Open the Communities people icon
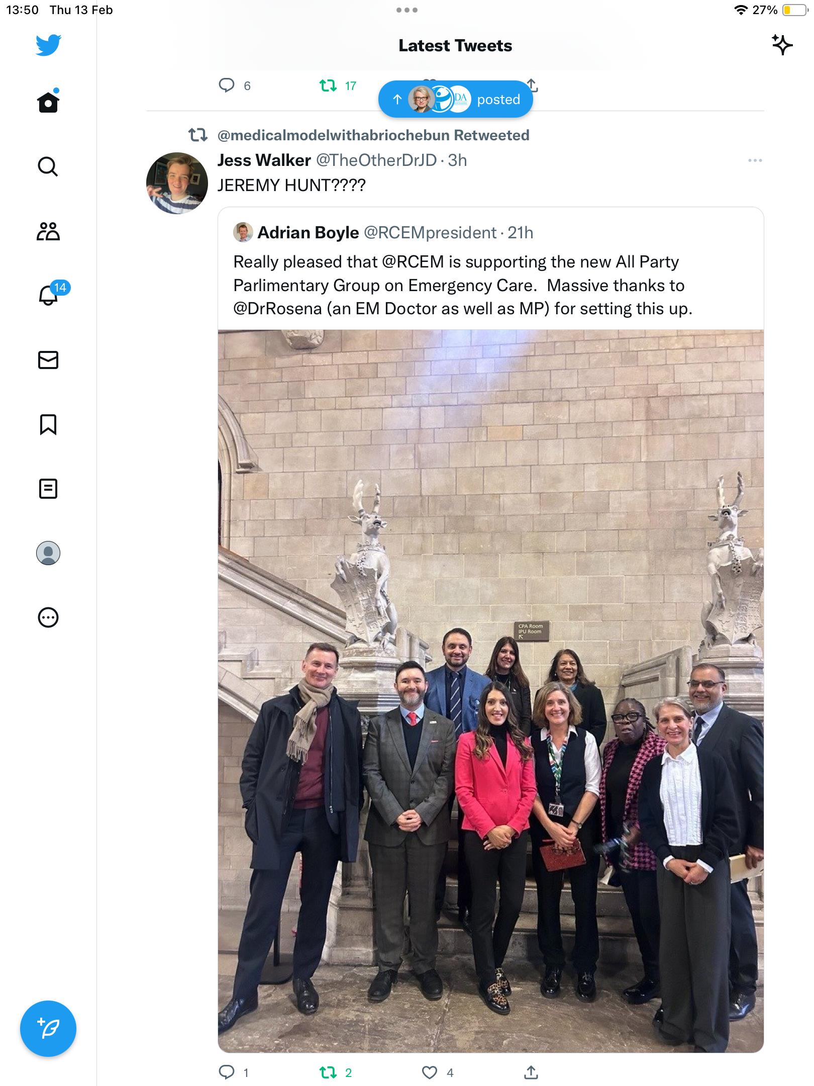This screenshot has width=814, height=1086. (48, 231)
